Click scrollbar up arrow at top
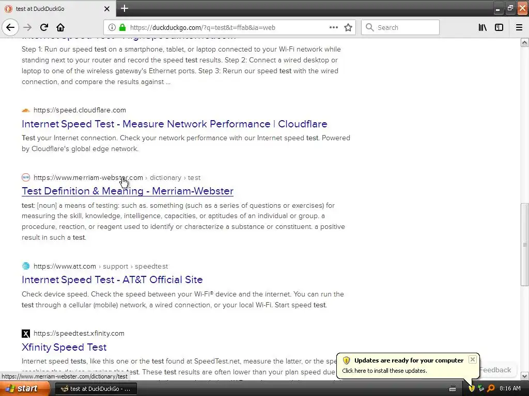The width and height of the screenshot is (529, 396). click(x=524, y=42)
